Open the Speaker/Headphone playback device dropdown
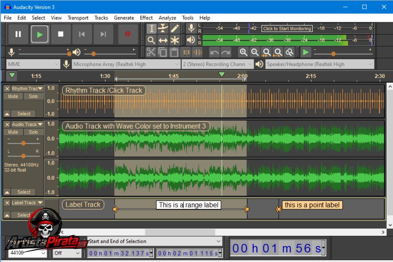 click(320, 64)
